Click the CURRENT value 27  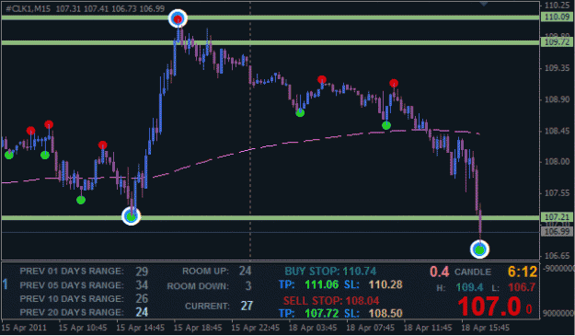247,306
